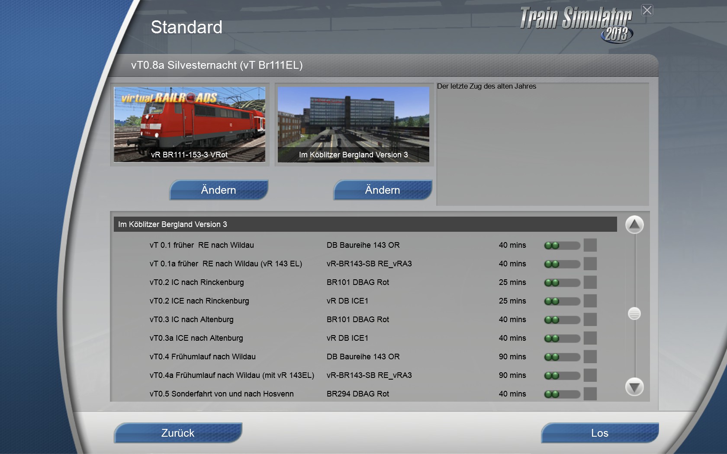
Task: Select the route header Im Köblitzer Bergland Version 3
Action: (x=365, y=224)
